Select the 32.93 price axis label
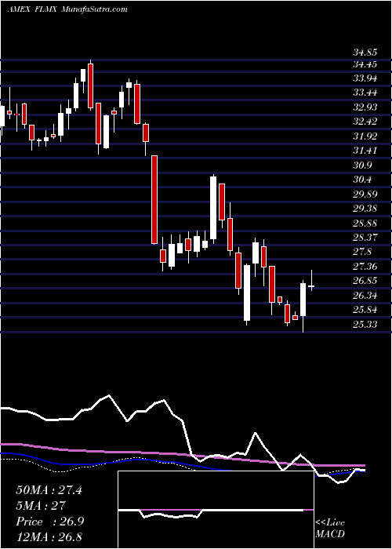This screenshot has width=392, height=549. 365,107
